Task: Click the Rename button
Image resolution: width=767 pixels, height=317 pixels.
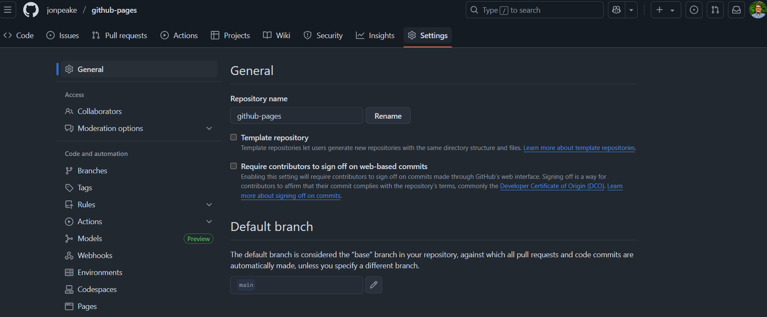Action: coord(388,116)
